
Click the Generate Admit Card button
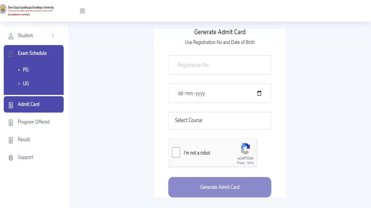click(x=220, y=187)
